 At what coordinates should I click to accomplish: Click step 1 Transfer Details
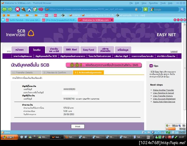tap(26, 73)
